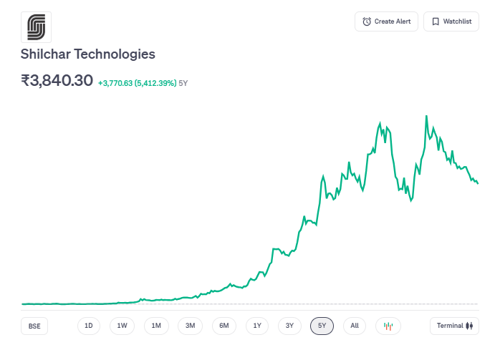Viewport: 495px width, 345px height.
Task: Select the 1D time range
Action: click(89, 326)
